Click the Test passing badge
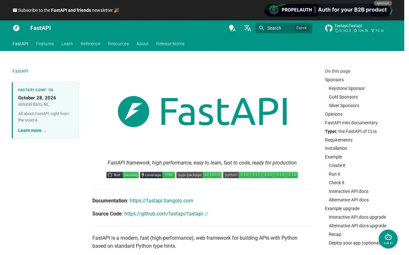Viewport: 409px width, 255px height. pyautogui.click(x=122, y=175)
